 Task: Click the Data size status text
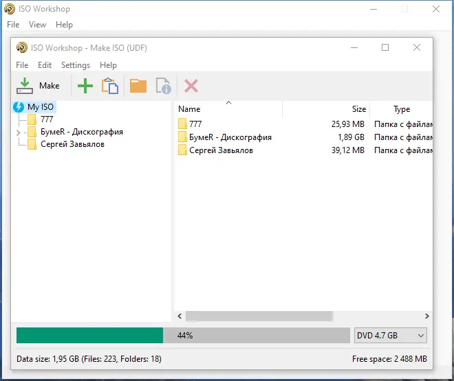pos(89,359)
